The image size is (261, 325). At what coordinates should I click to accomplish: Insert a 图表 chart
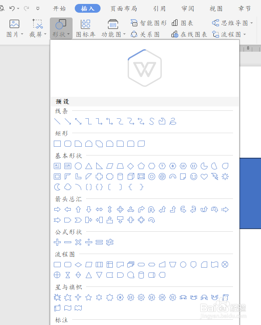point(182,23)
